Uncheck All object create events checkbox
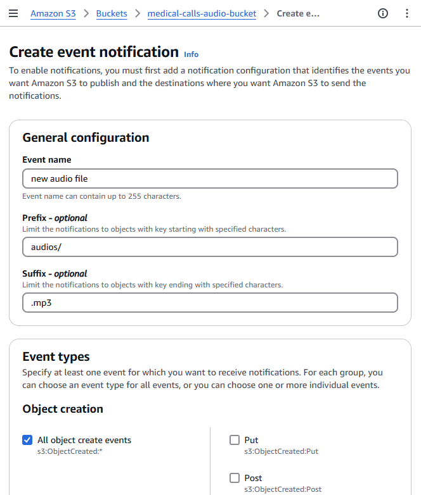The width and height of the screenshot is (421, 495). point(27,440)
